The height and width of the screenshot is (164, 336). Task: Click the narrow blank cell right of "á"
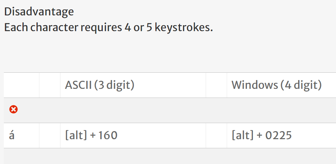tap(50, 135)
